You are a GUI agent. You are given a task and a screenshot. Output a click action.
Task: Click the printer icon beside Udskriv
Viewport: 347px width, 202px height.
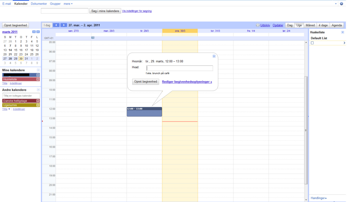point(257,25)
